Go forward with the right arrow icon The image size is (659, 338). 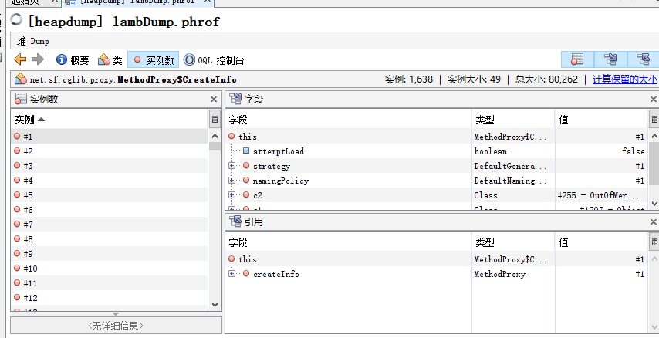38,59
